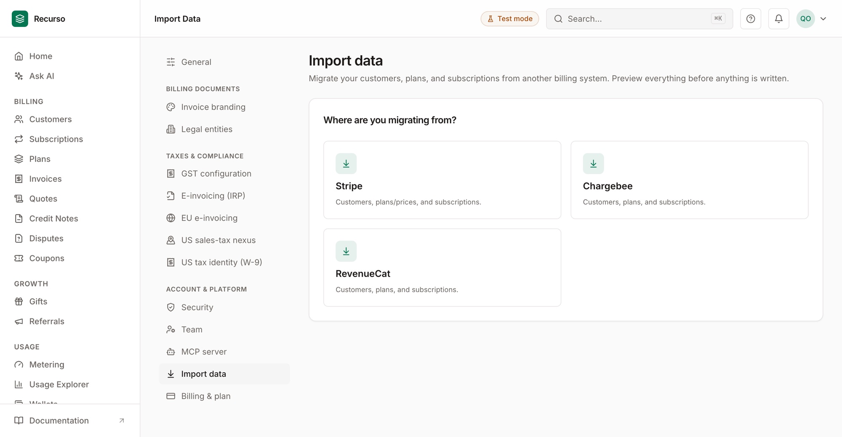Click the Recurso logo icon
Screen dimensions: 842x437
(x=20, y=19)
